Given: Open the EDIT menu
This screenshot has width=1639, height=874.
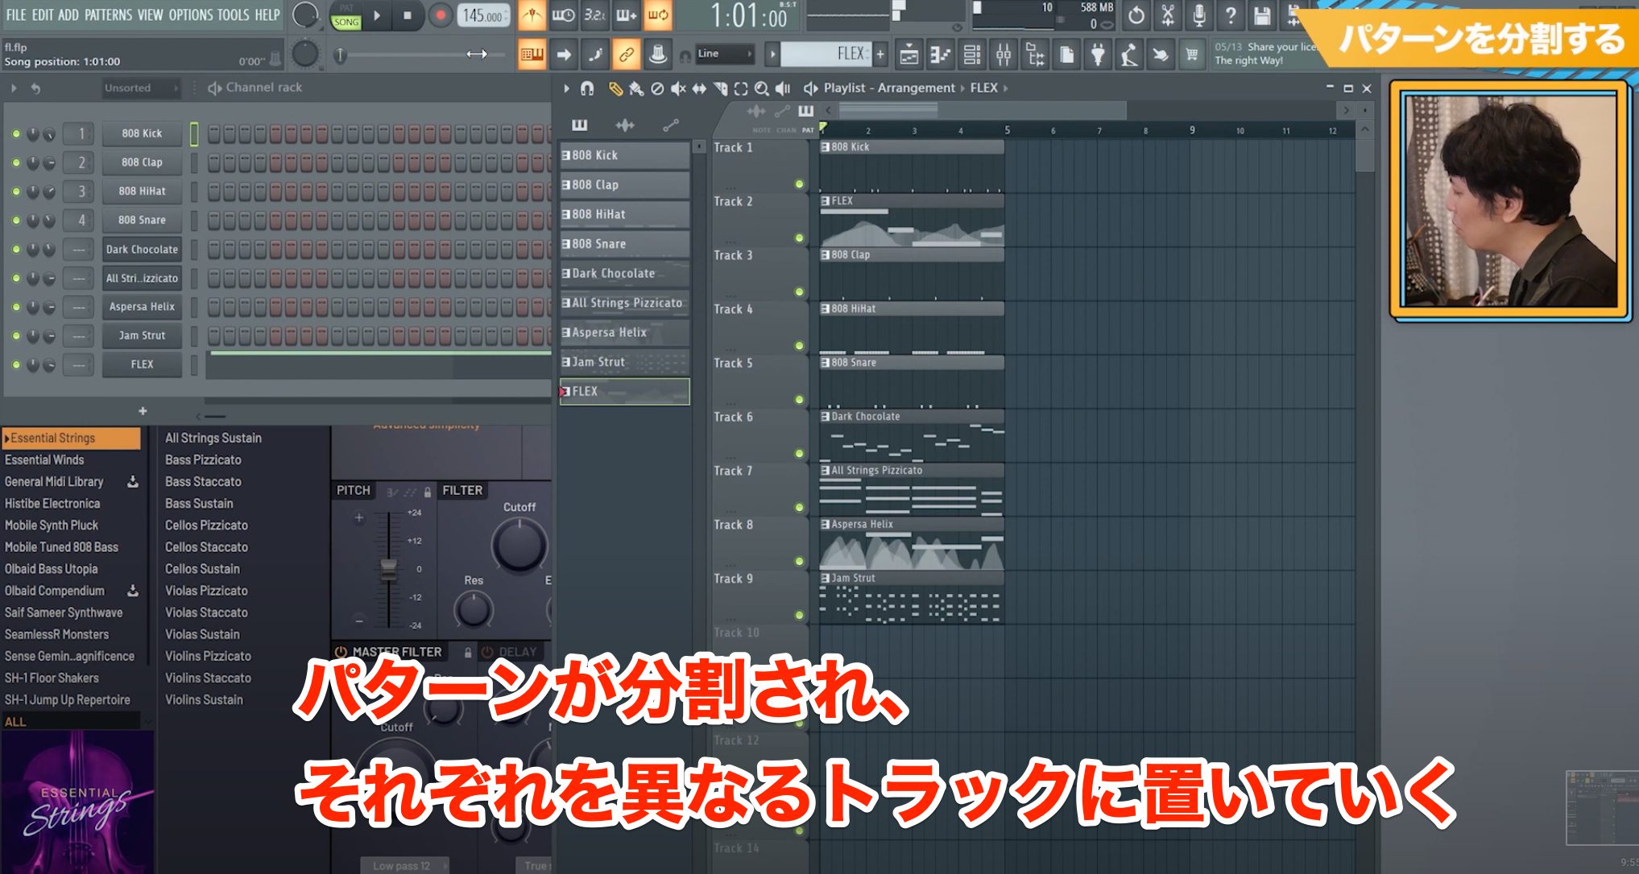Looking at the screenshot, I should 43,14.
